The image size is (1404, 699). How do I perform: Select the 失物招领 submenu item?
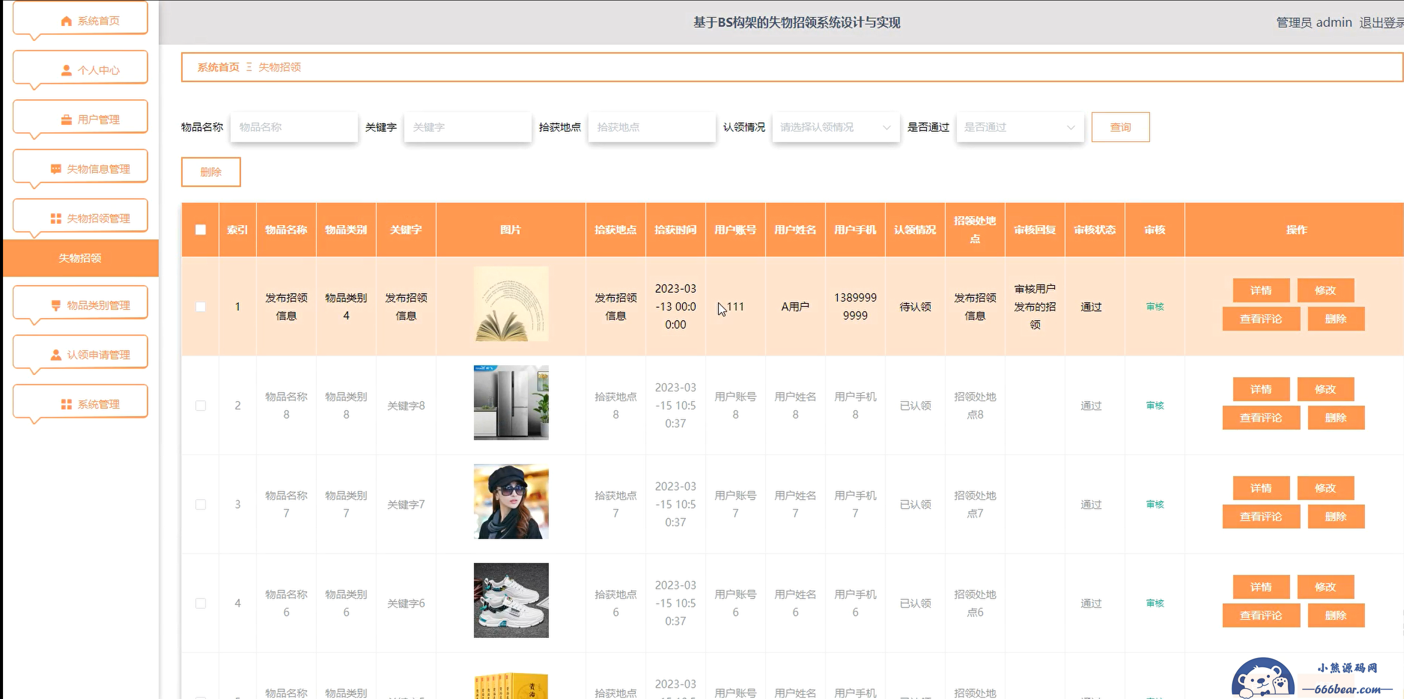[81, 258]
